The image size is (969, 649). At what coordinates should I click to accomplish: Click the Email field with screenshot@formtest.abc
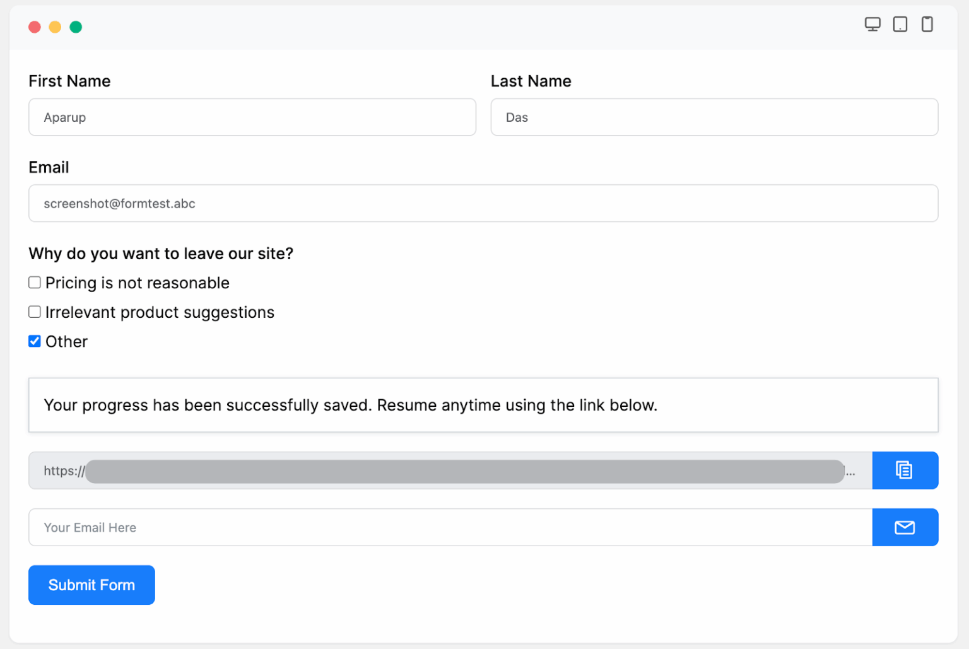click(x=483, y=203)
